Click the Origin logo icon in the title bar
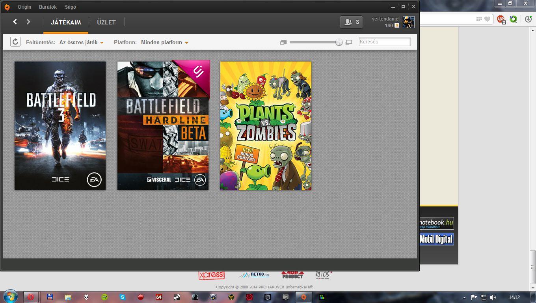The width and height of the screenshot is (536, 303). 7,7
